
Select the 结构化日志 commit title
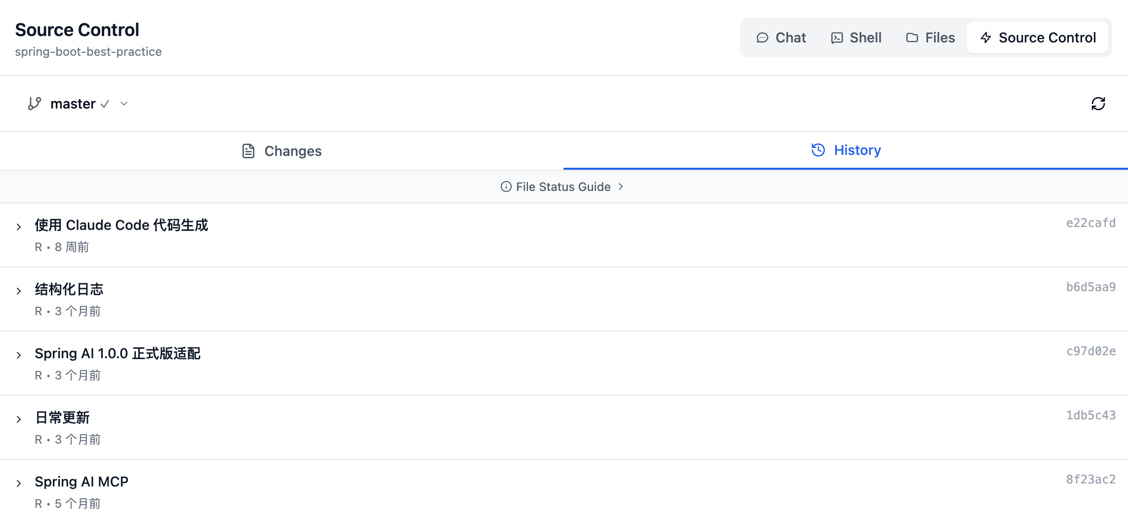[69, 289]
